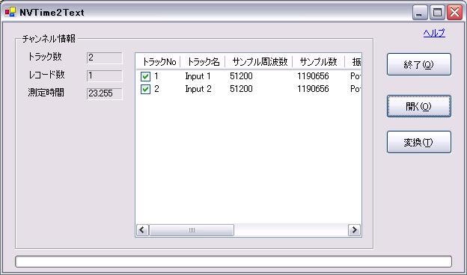Click the NVTime2Text app icon in title bar
Viewport: 467px width, 275px height.
[x=10, y=12]
